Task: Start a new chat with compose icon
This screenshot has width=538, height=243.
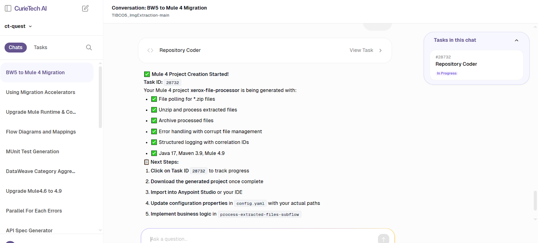Action: point(85,8)
